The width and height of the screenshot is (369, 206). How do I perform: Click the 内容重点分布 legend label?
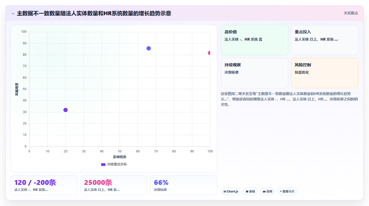(x=117, y=164)
